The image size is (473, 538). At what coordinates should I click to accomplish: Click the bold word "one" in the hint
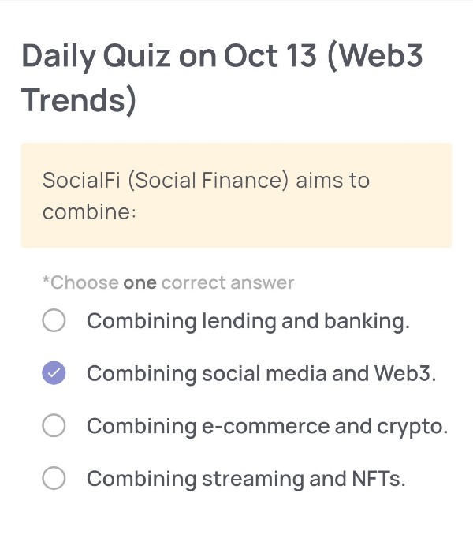click(x=140, y=282)
